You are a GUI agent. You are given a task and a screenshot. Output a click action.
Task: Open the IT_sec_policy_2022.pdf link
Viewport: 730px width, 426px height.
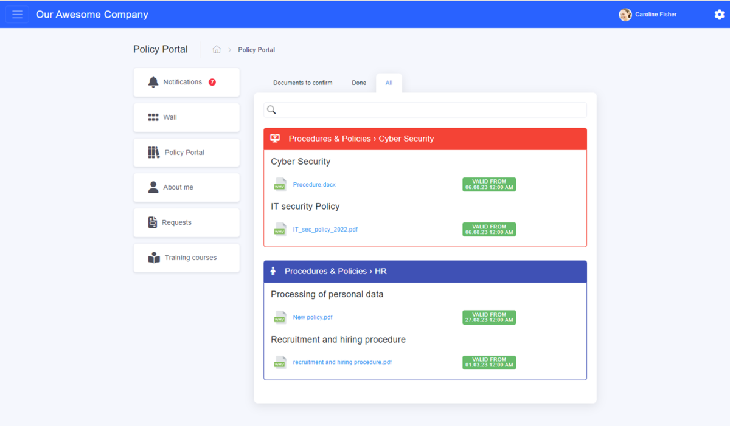pos(325,230)
